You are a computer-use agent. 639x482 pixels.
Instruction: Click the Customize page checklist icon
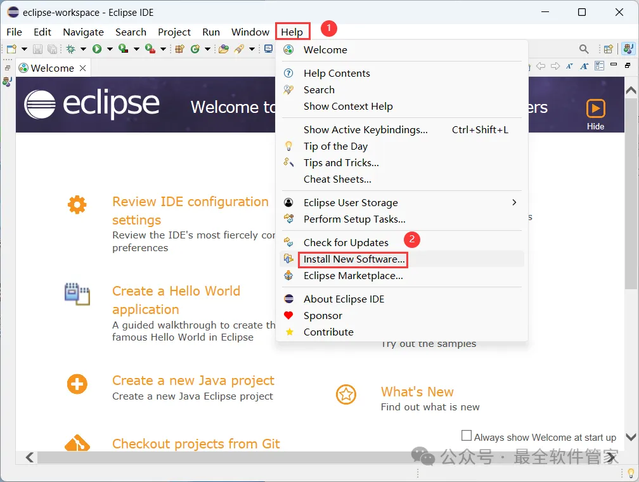(x=599, y=66)
